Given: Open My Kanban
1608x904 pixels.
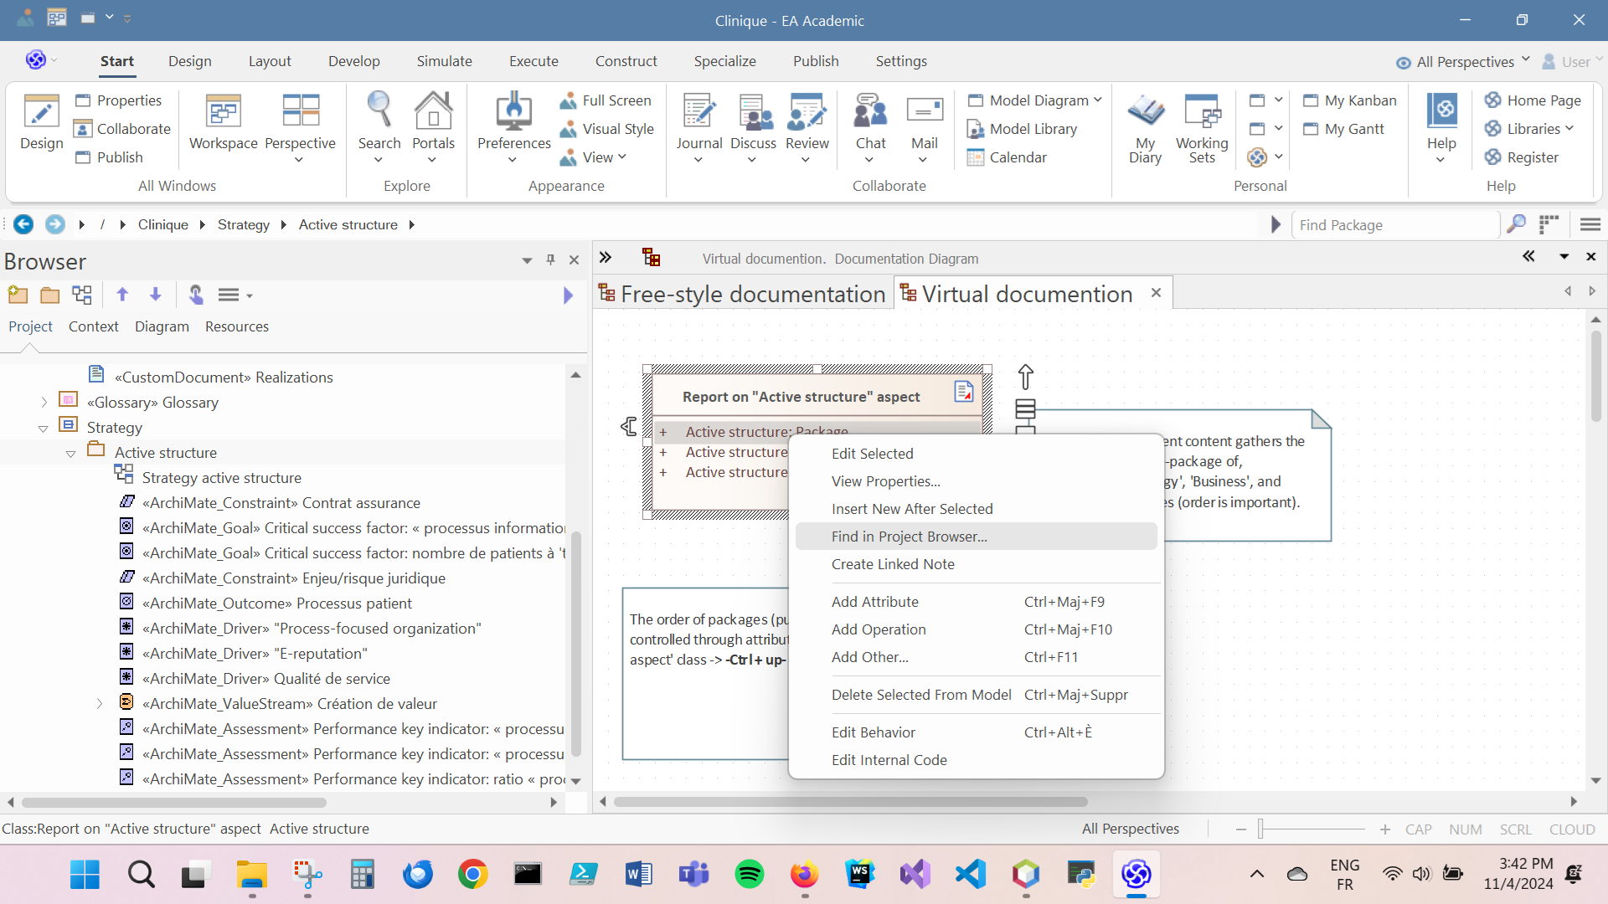Looking at the screenshot, I should pyautogui.click(x=1350, y=100).
